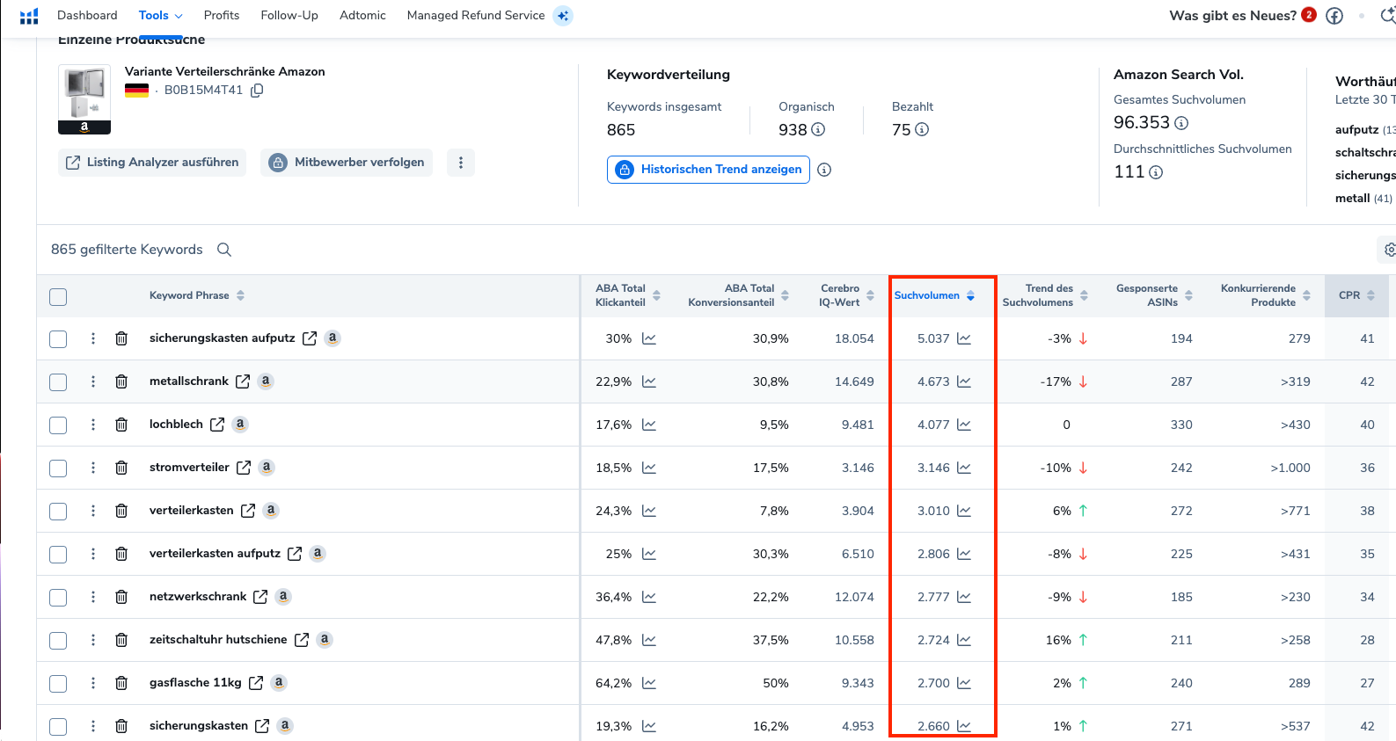
Task: Check the metallschrank row checkbox
Action: point(58,382)
